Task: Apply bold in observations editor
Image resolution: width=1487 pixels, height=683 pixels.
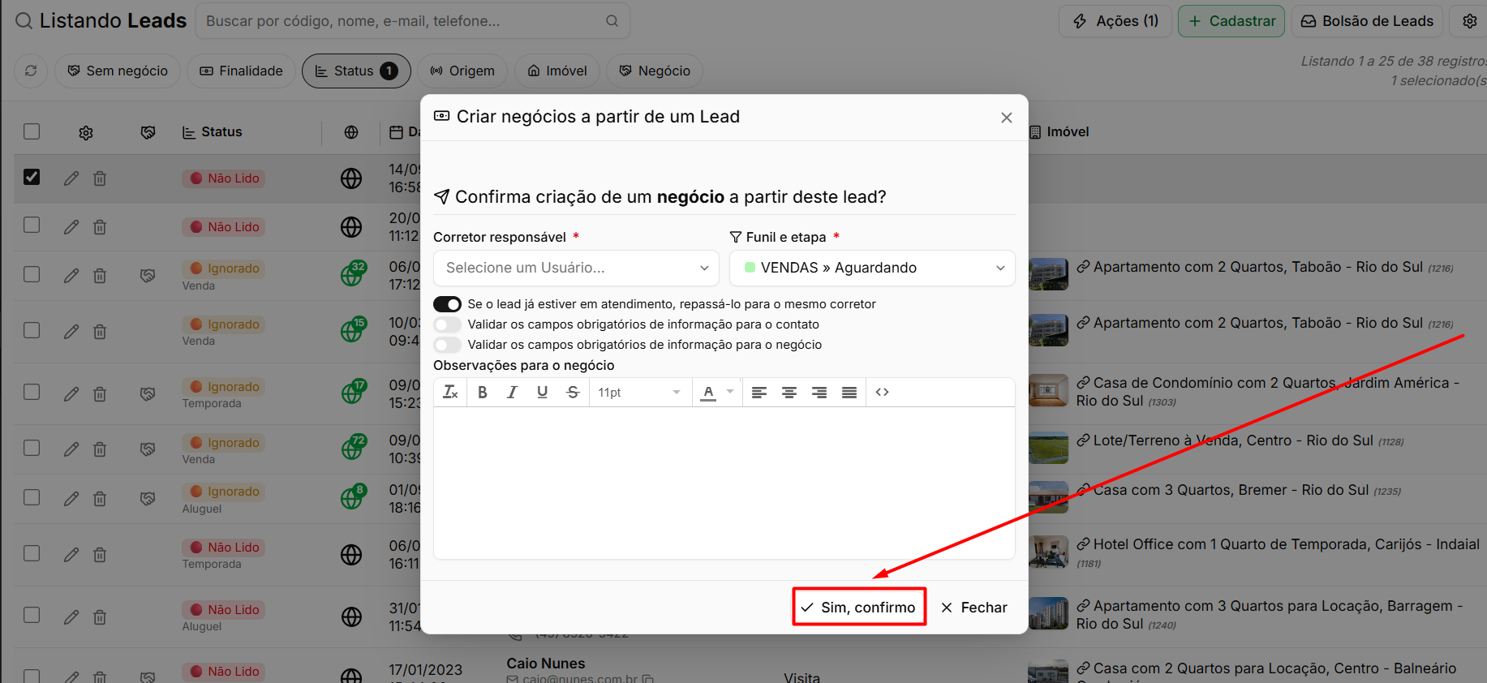Action: [483, 393]
